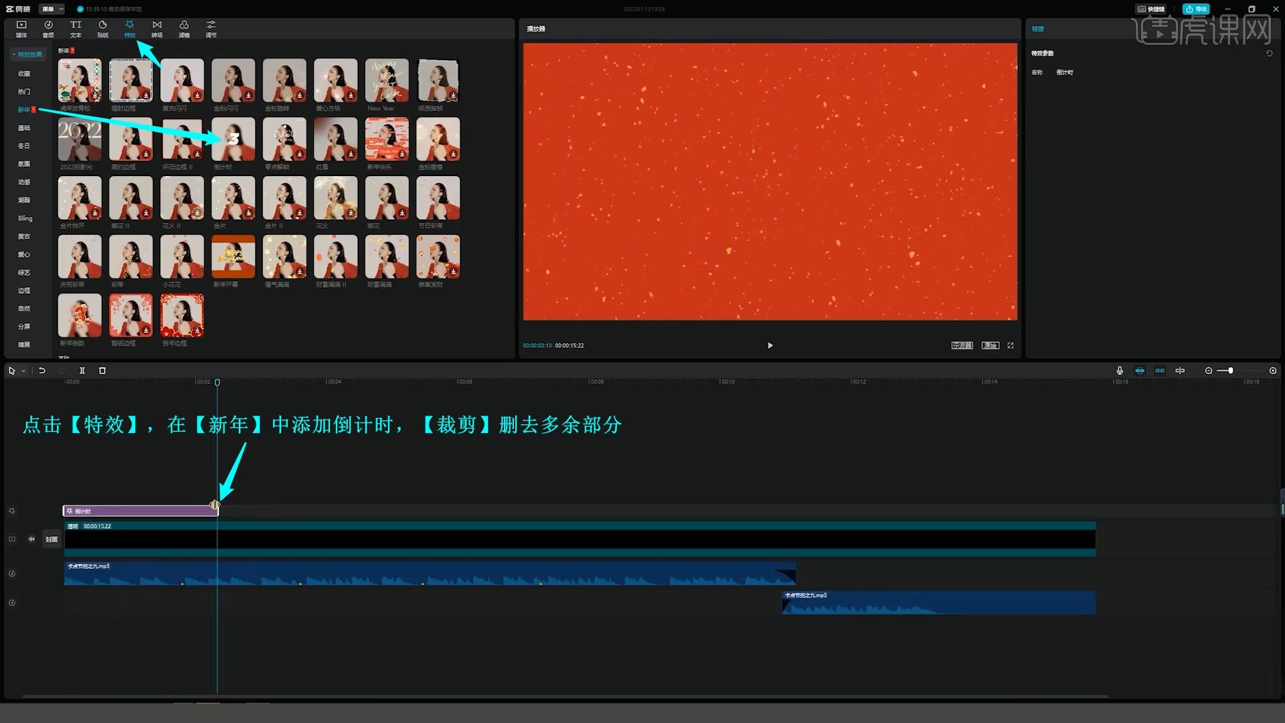This screenshot has height=723, width=1285.
Task: Open the 音频 (Audio) tab
Action: pos(48,29)
